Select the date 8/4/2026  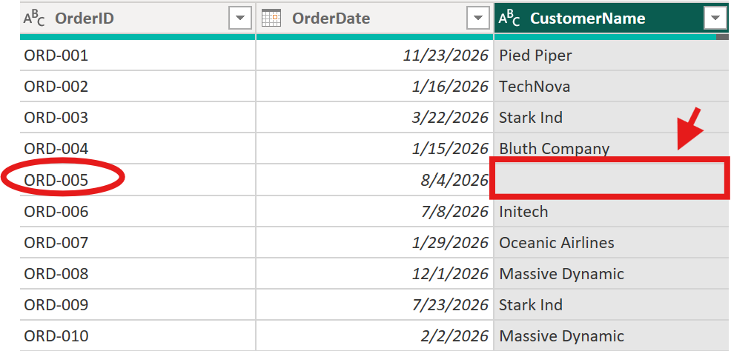pos(375,180)
